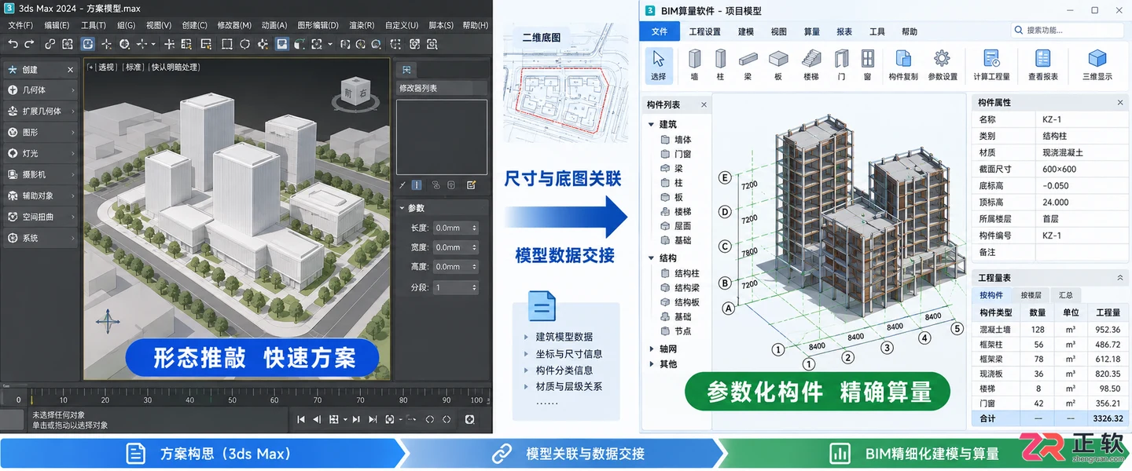
Task: Click the undo arrow in 3ds Max toolbar
Action: [12, 45]
